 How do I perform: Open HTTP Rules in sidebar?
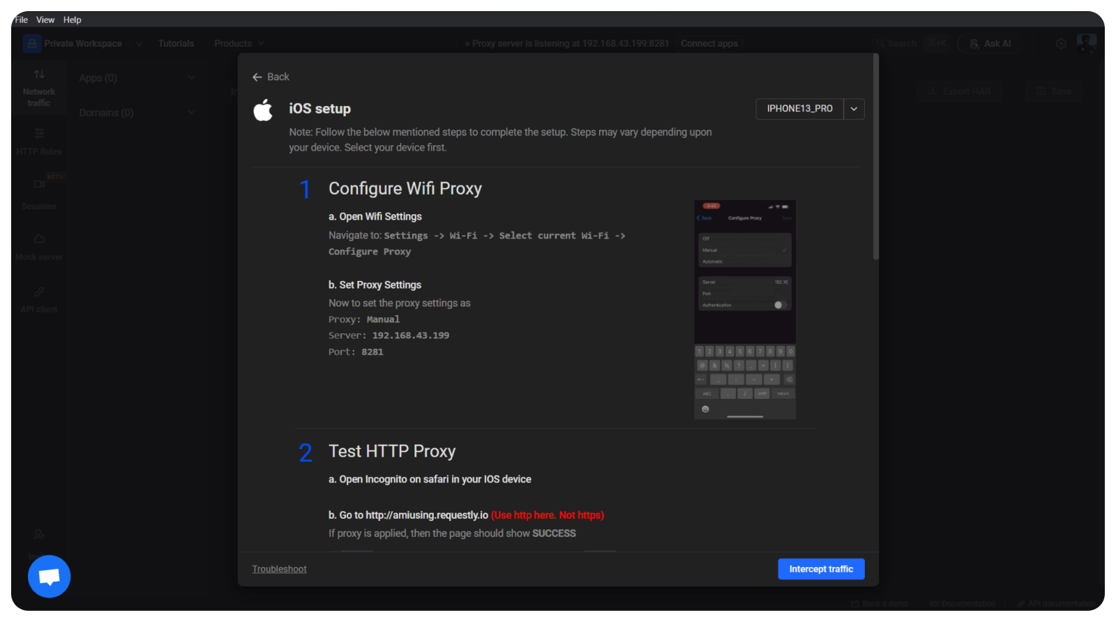click(39, 141)
